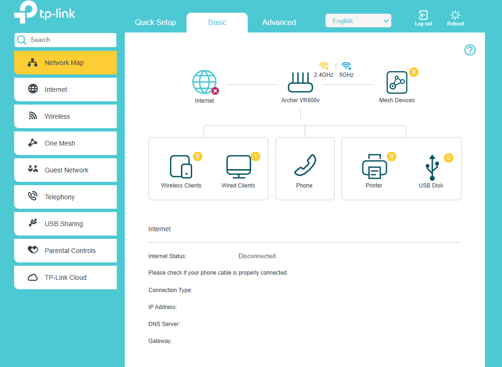
Task: Open the Wired Clients monitor icon
Action: click(238, 167)
